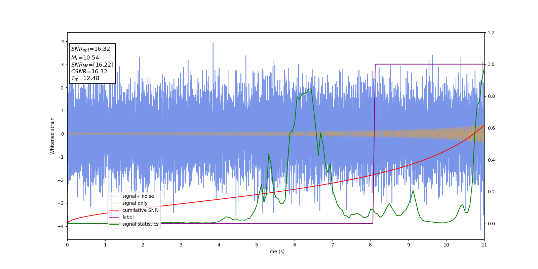Viewport: 538px width, 269px height.
Task: Click the 'Whitened strain' y-axis title
Action: [x=52, y=136]
